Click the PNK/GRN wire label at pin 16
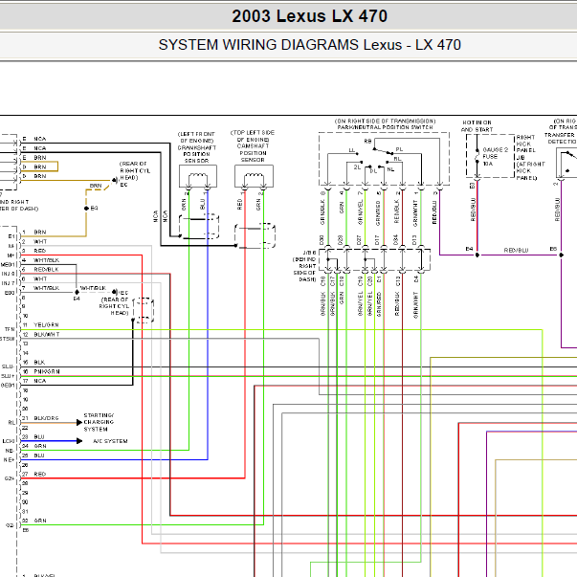Screen dimensions: 577x577 tap(47, 371)
